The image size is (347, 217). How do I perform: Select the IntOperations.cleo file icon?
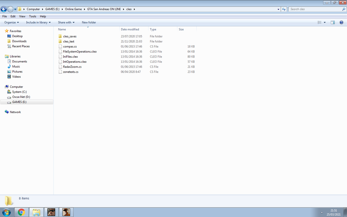coord(60,62)
